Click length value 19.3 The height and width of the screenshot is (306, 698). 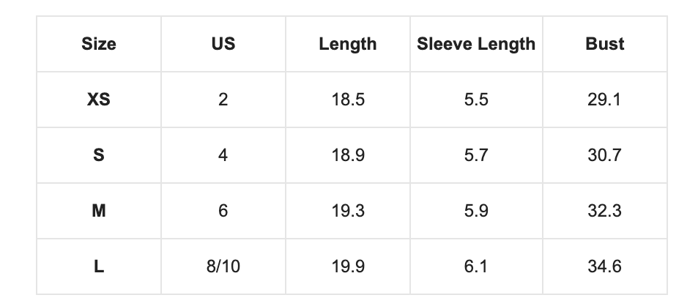tap(348, 211)
